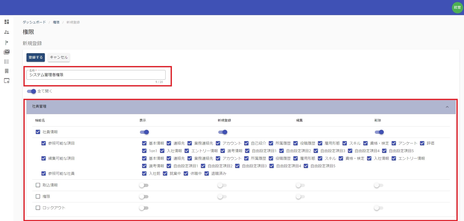
Task: Toggle the 全て開く switch
Action: click(32, 91)
